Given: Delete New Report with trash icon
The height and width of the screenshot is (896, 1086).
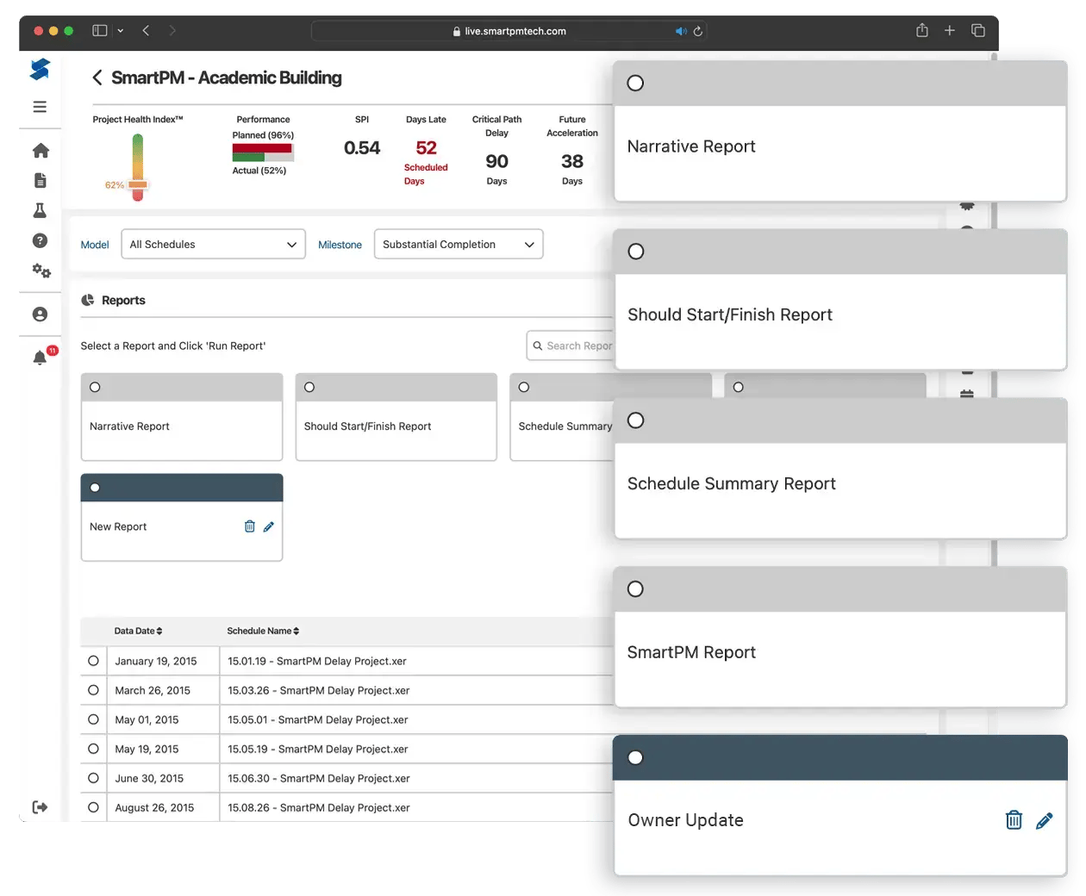Looking at the screenshot, I should tap(250, 526).
